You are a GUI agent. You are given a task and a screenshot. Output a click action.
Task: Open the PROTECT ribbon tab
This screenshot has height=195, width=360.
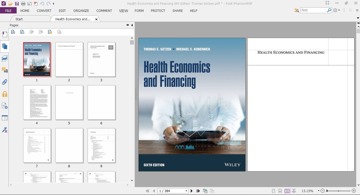tap(158, 11)
